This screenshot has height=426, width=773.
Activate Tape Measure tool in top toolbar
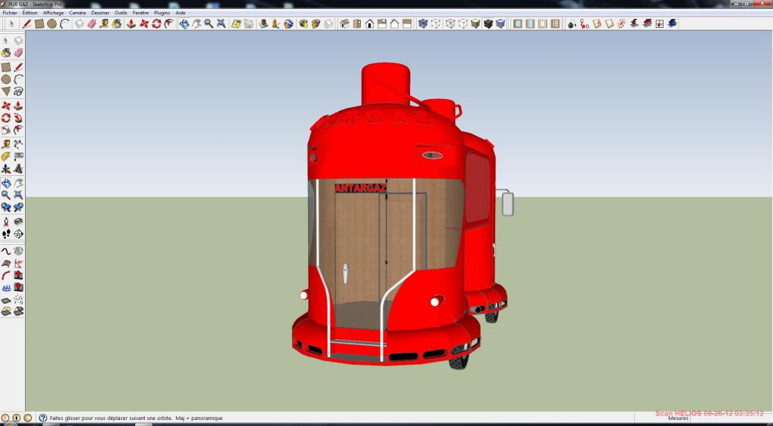coord(104,23)
